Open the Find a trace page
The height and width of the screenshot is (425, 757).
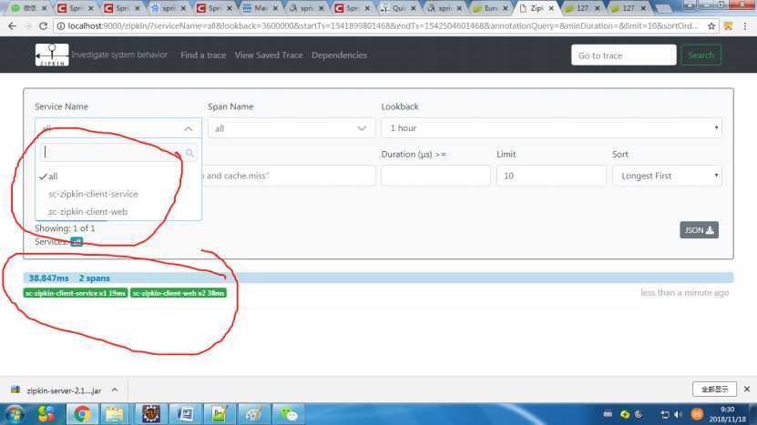[x=203, y=55]
